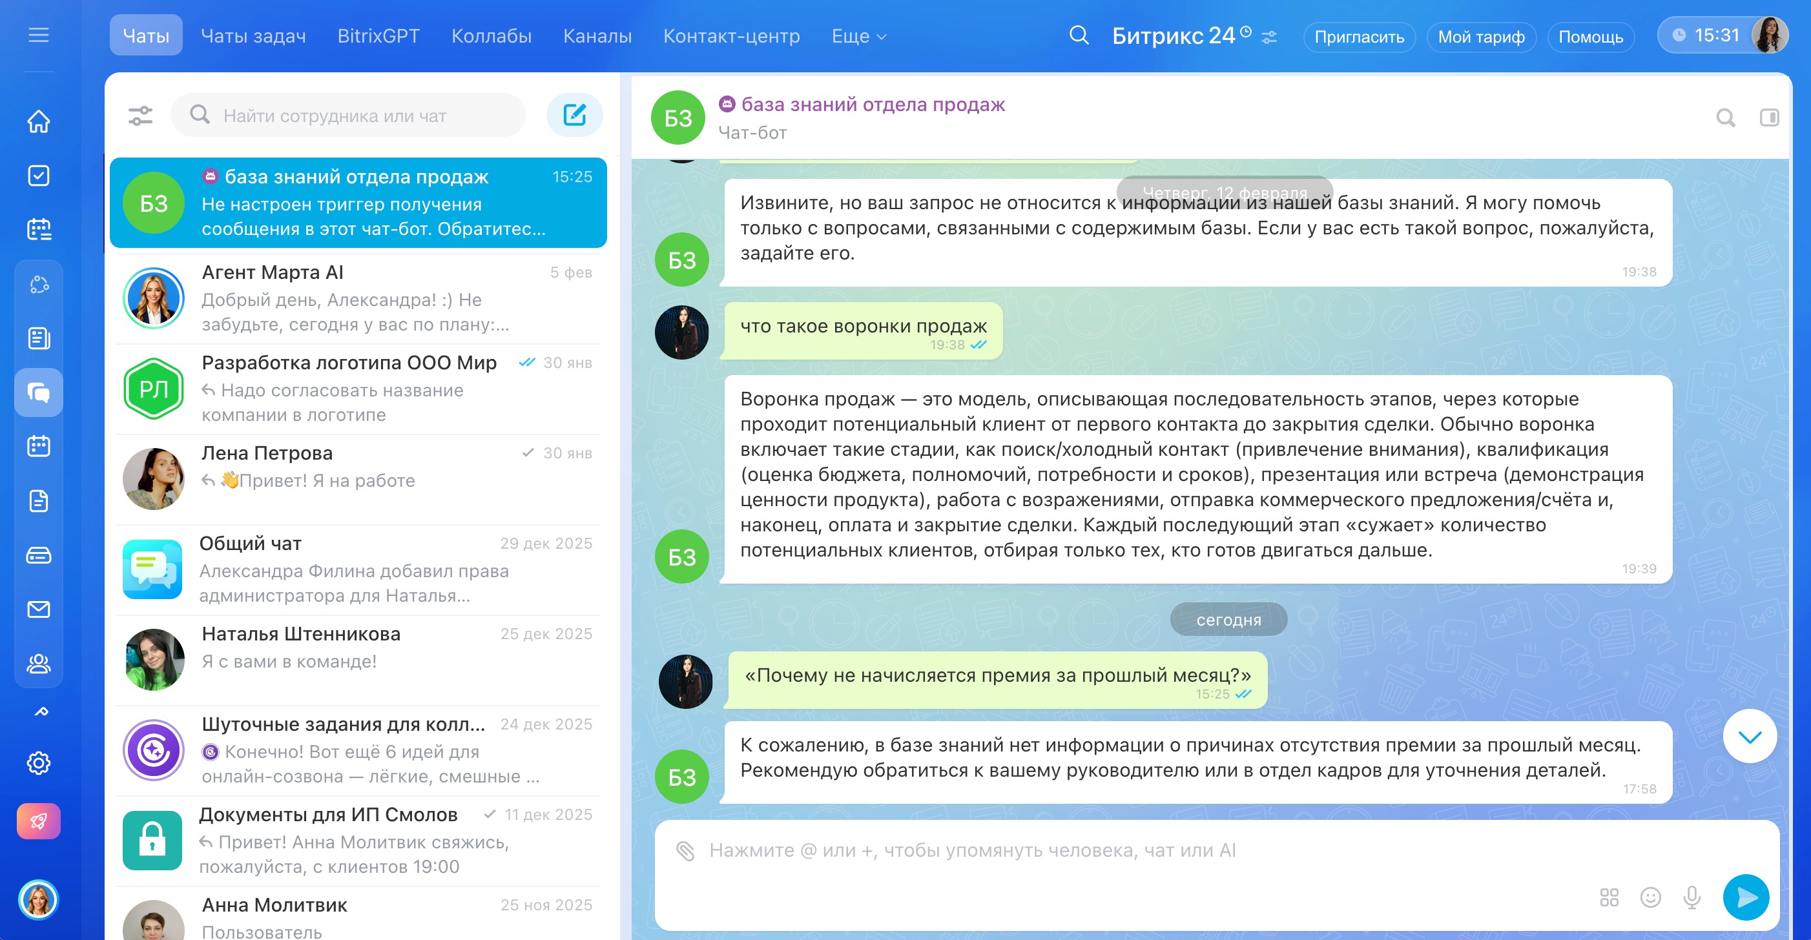
Task: Open the emoji picker icon
Action: coord(1650,897)
